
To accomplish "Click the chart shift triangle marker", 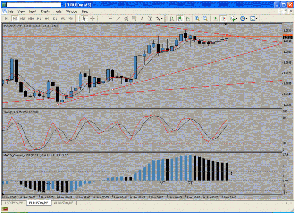I will pos(226,24).
